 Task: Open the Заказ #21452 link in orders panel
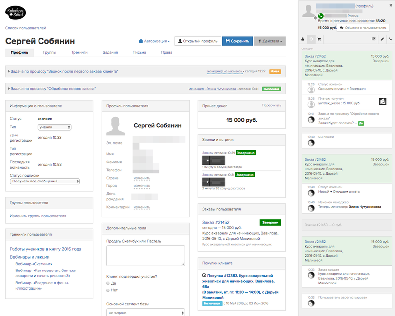click(216, 222)
